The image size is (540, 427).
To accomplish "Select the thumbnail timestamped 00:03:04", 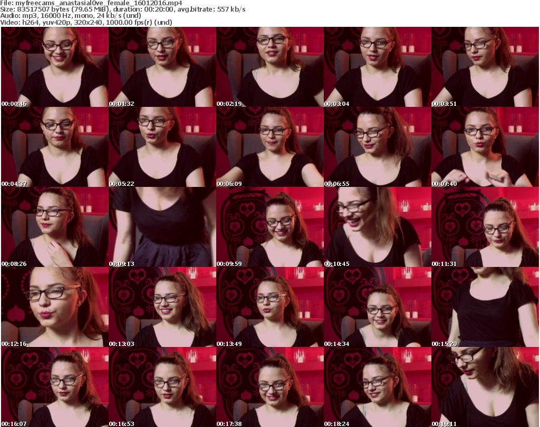I will (x=377, y=67).
